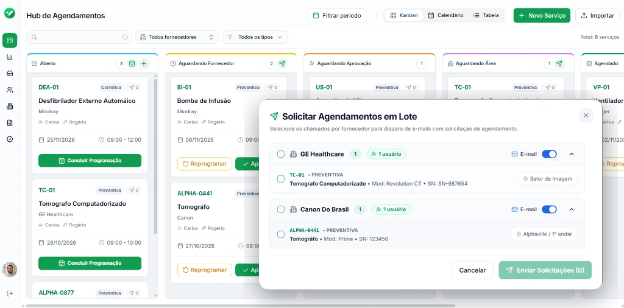Image resolution: width=624 pixels, height=308 pixels.
Task: Click the ALPHA-0877 card title
Action: point(56,293)
